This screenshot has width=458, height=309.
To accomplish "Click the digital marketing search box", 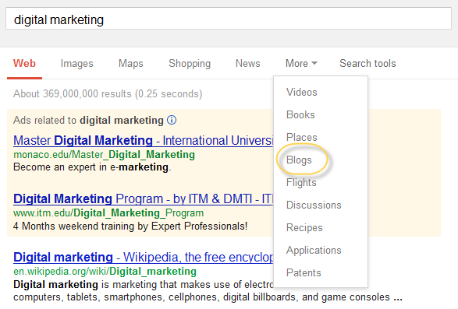I will (x=229, y=19).
